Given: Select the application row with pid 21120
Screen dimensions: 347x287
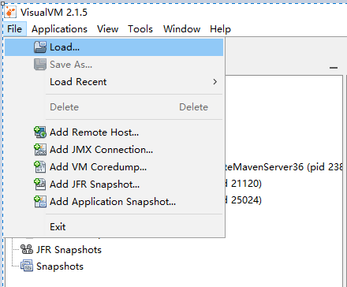Looking at the screenshot, I should tap(244, 184).
